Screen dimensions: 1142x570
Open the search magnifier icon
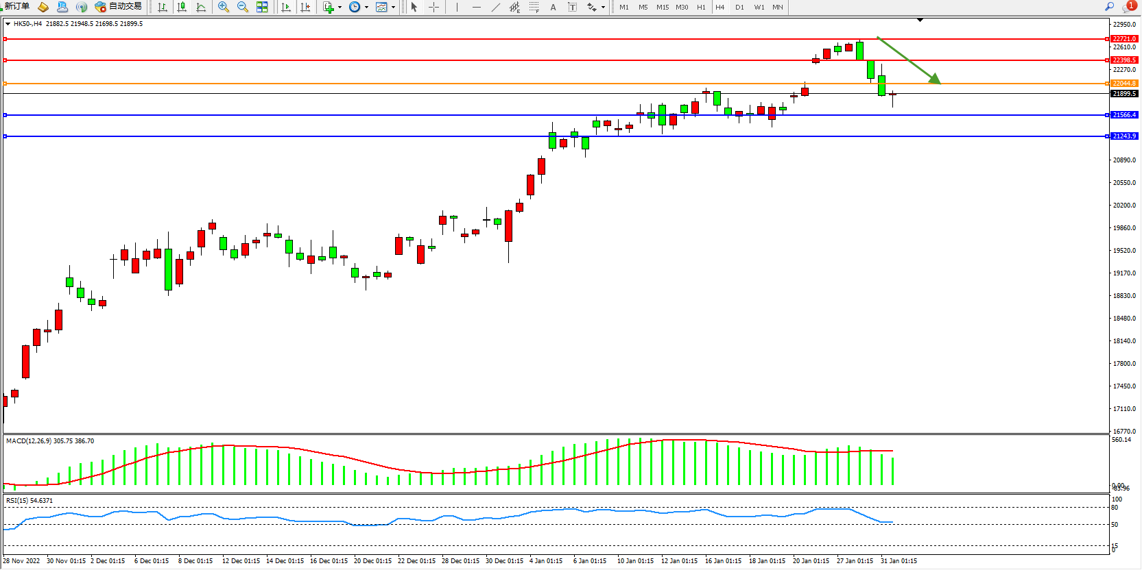tap(1109, 6)
